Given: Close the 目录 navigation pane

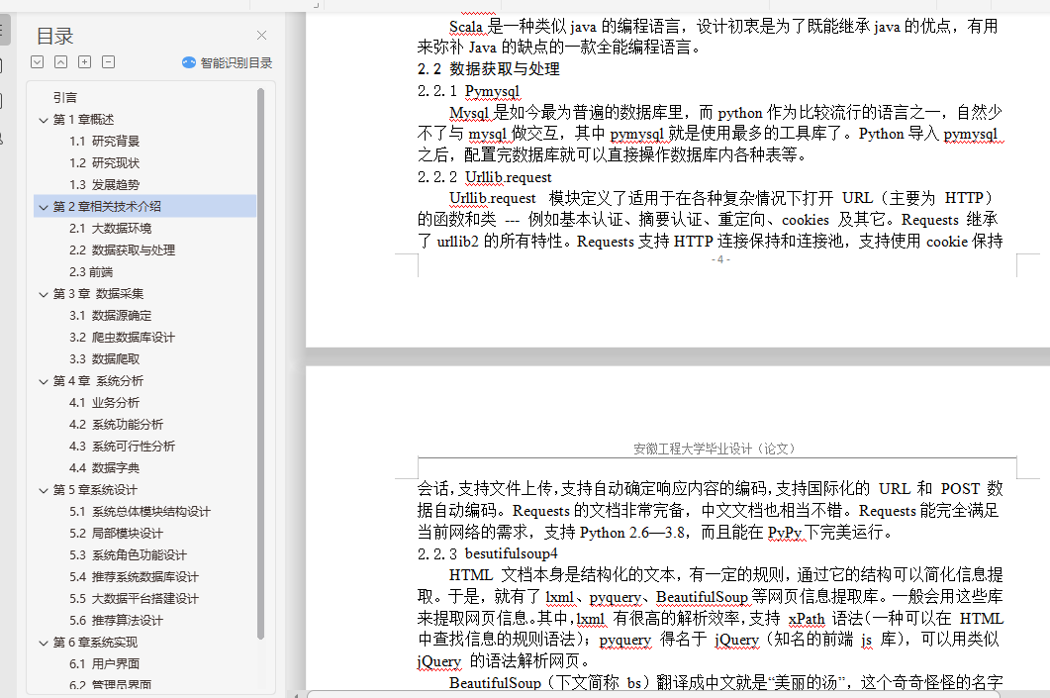Looking at the screenshot, I should coord(262,36).
